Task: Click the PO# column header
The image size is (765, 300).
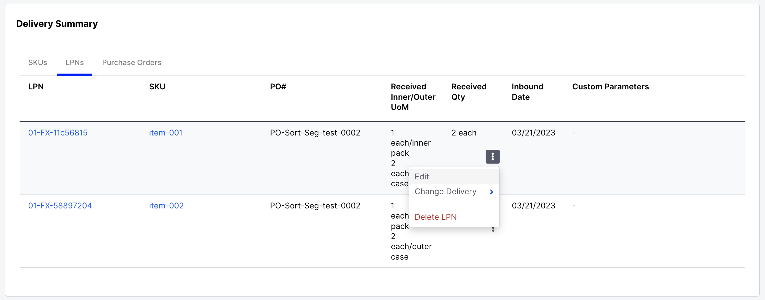Action: pyautogui.click(x=278, y=87)
